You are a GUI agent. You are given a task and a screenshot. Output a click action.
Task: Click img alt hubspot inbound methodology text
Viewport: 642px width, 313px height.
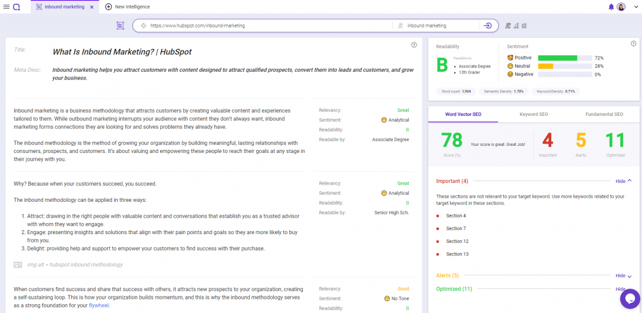click(x=75, y=265)
